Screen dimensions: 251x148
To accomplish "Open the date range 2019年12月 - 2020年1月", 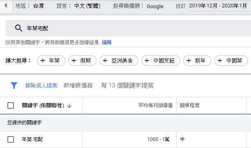I will 218,6.
